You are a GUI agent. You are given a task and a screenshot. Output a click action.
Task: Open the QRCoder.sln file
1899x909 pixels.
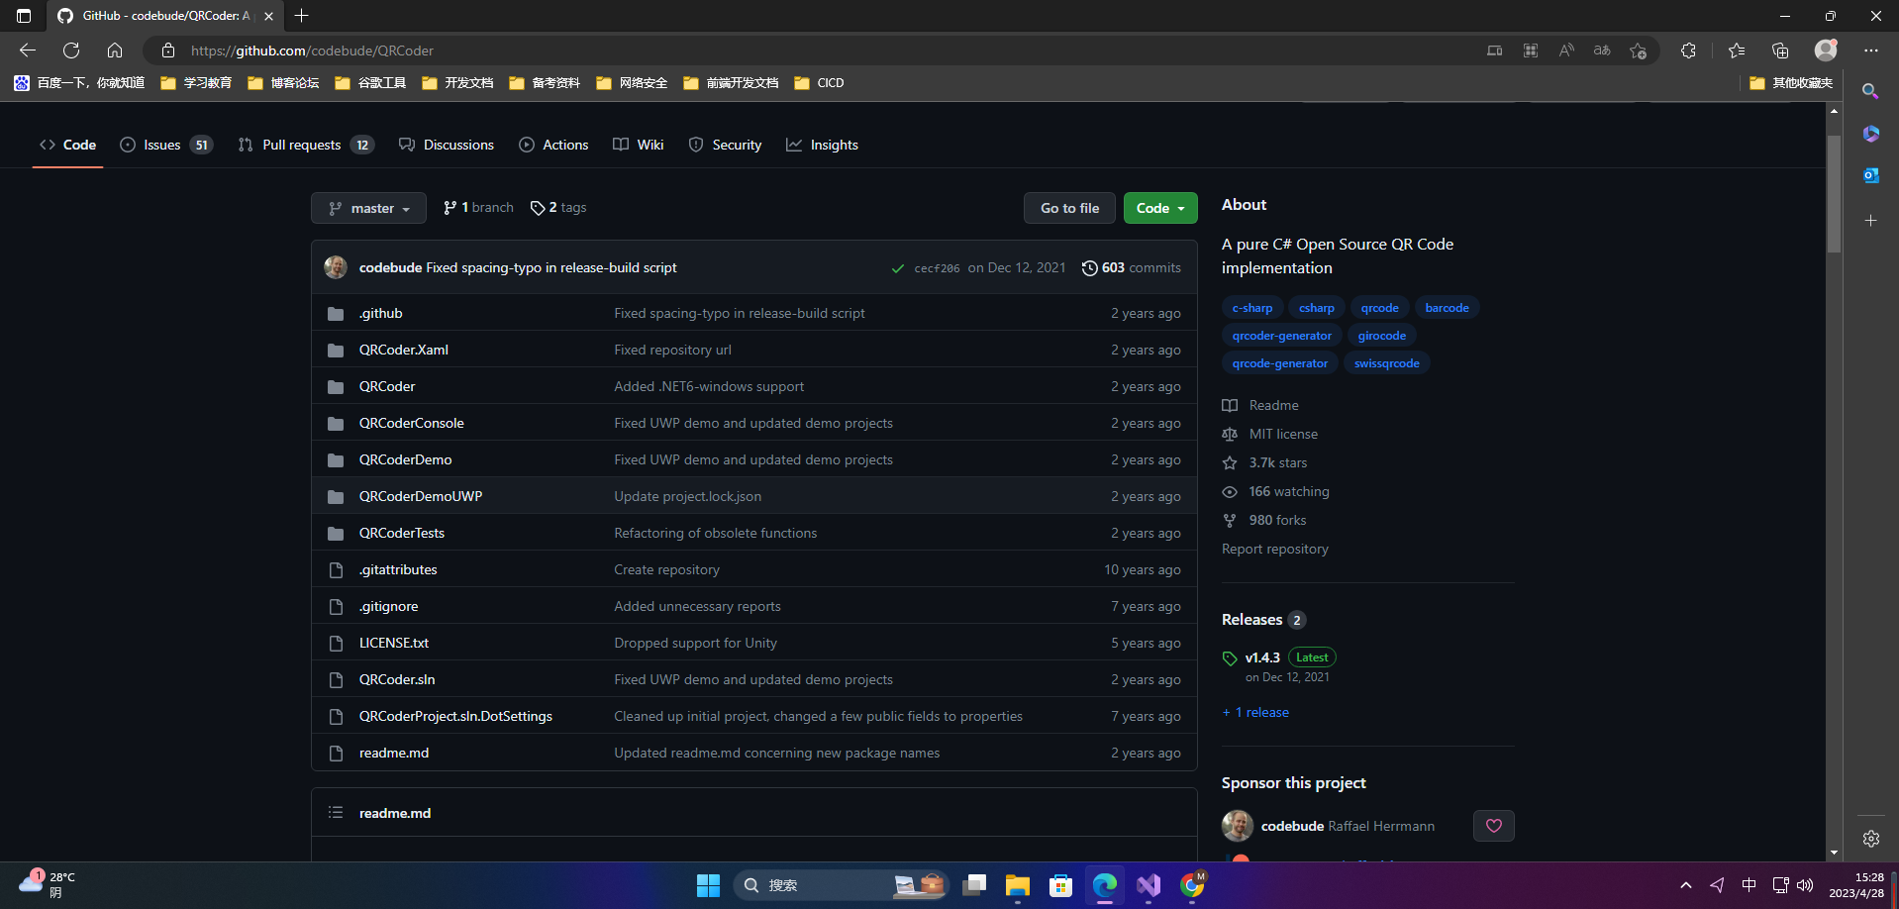397,680
